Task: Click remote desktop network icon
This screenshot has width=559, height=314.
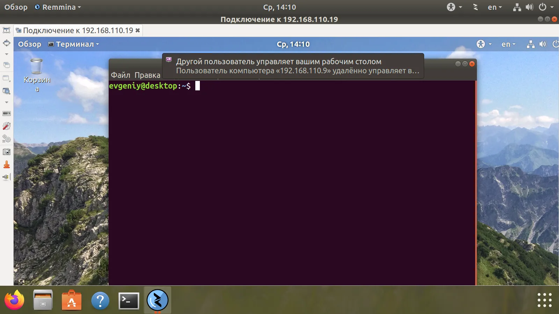Action: [x=531, y=44]
